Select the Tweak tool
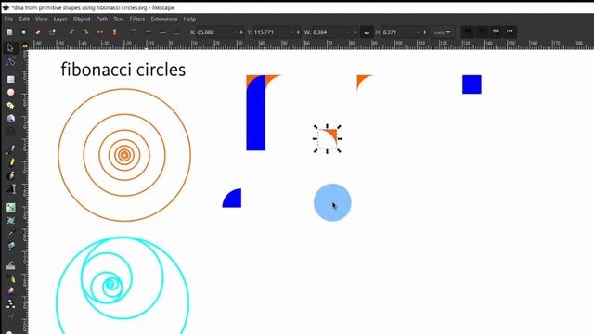The height and width of the screenshot is (334, 594). (x=10, y=265)
